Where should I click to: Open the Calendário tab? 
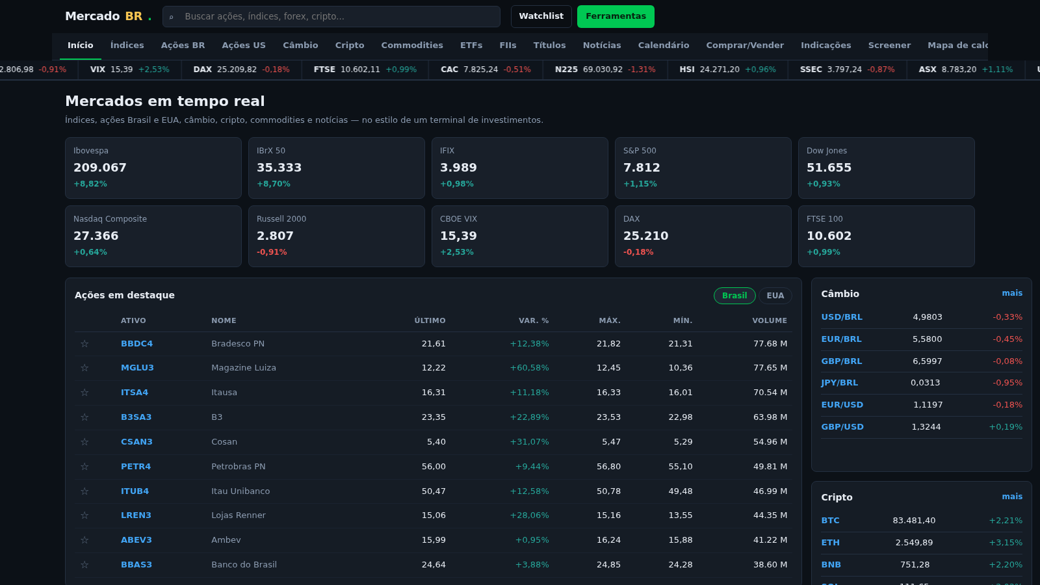click(x=664, y=45)
